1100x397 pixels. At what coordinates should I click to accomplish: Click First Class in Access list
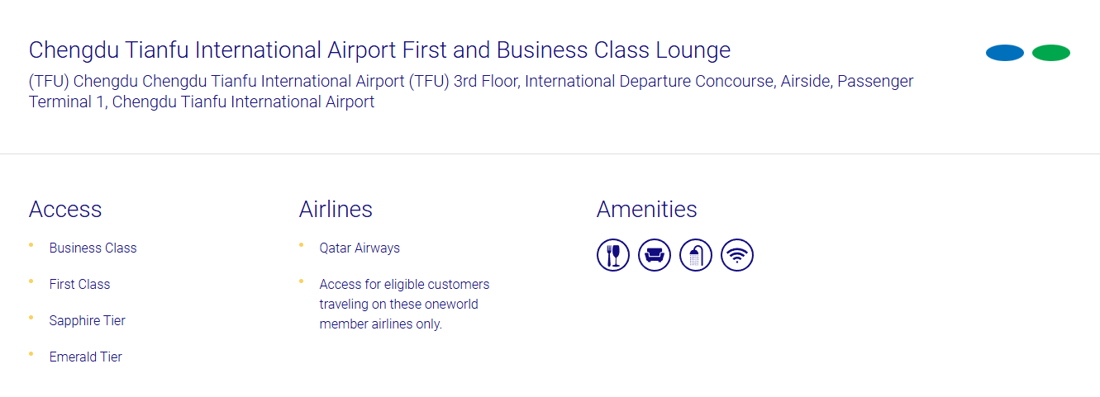[x=79, y=284]
